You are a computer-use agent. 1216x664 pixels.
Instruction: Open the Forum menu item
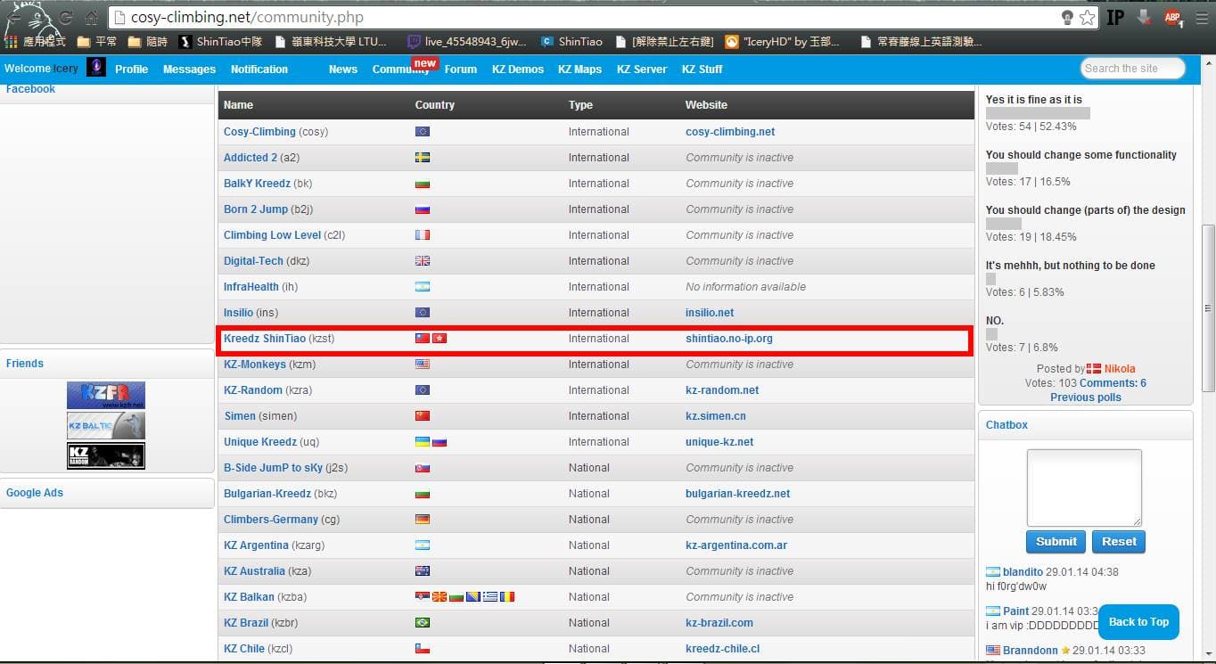coord(460,70)
